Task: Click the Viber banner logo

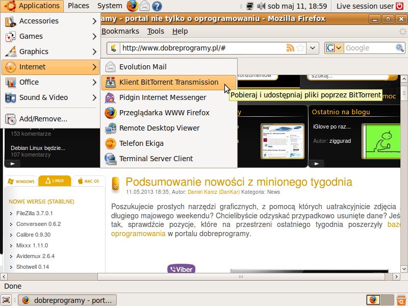Action: click(182, 269)
